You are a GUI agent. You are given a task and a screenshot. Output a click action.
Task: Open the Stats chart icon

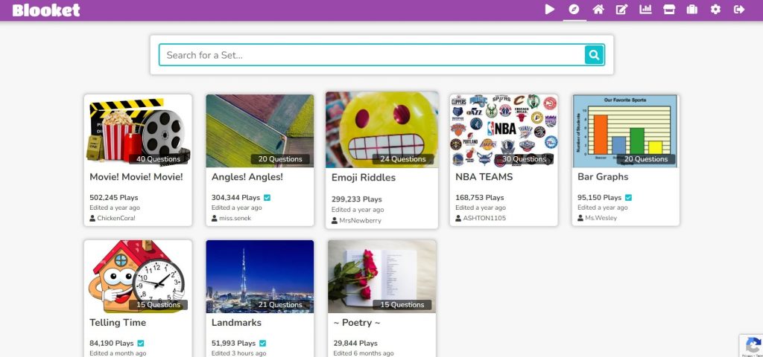[645, 9]
